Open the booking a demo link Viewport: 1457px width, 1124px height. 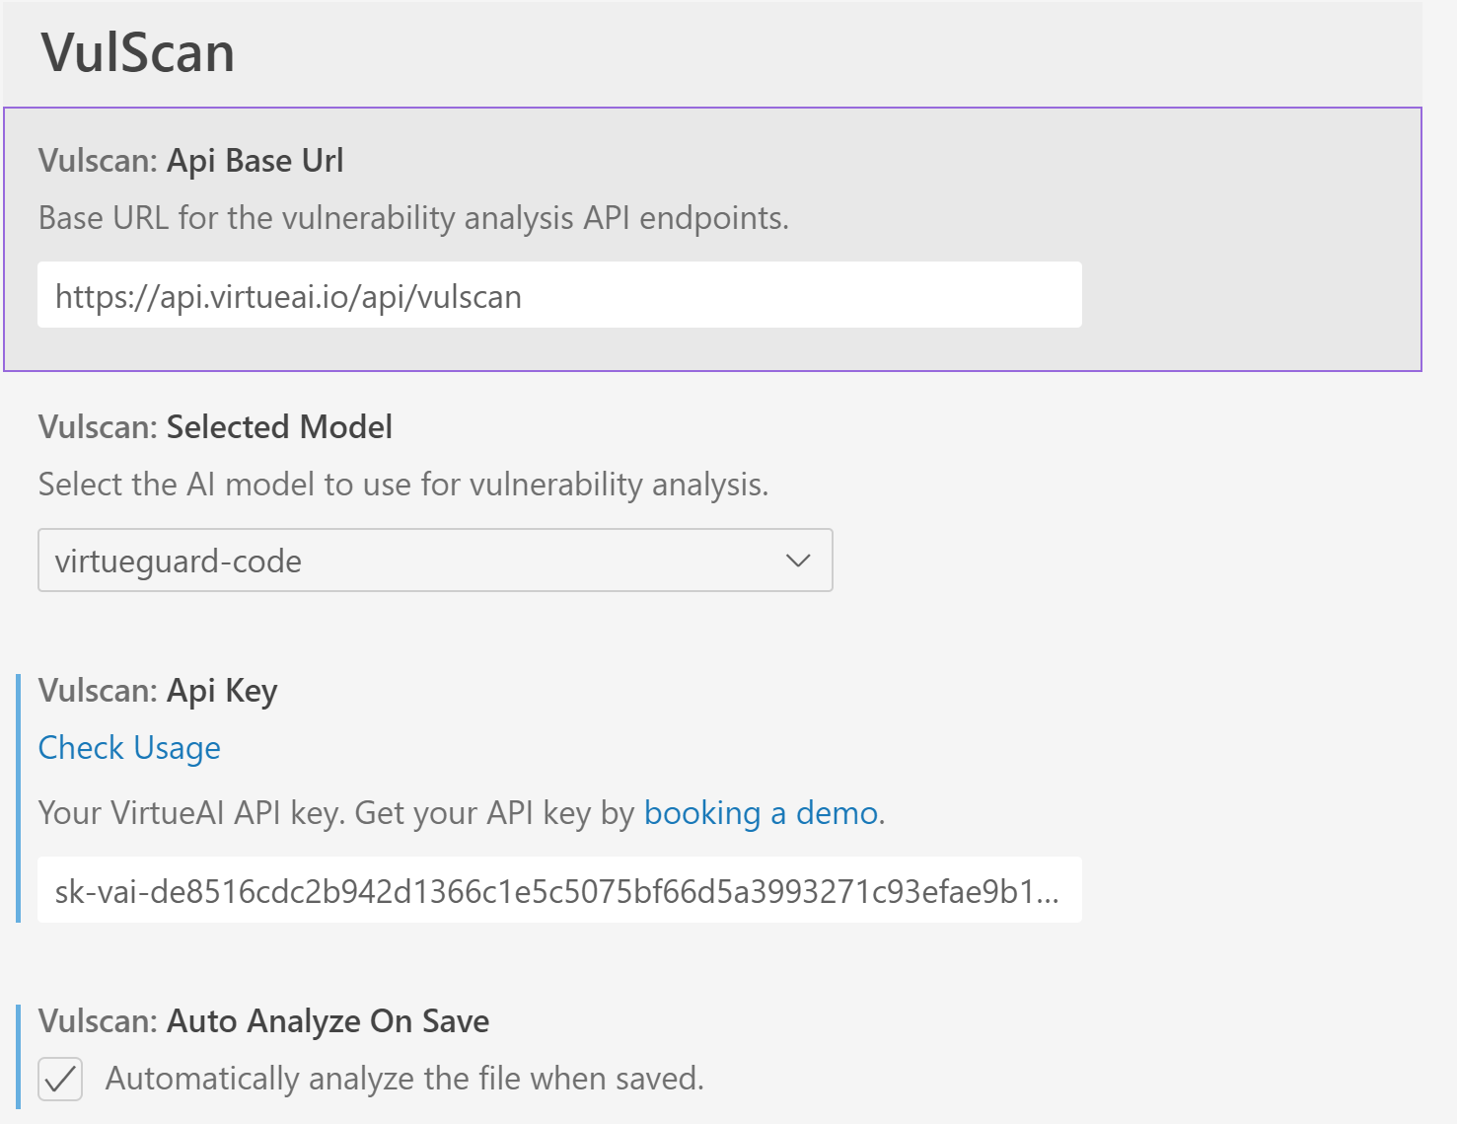click(x=761, y=813)
